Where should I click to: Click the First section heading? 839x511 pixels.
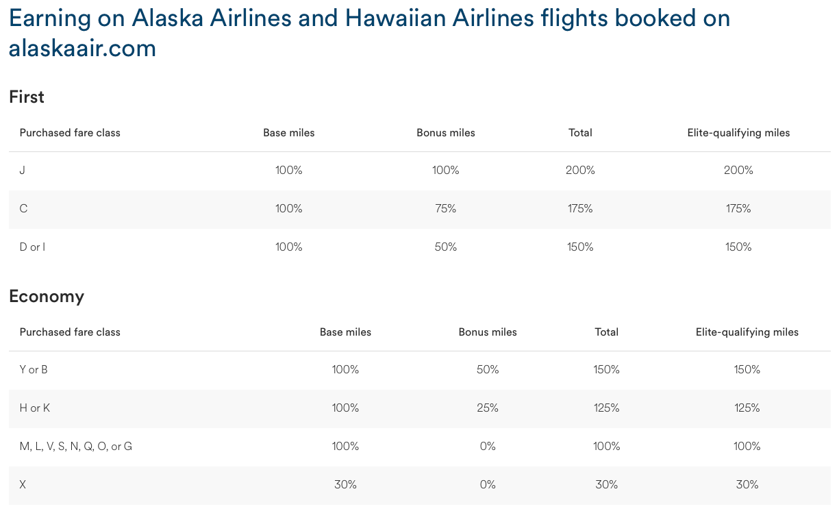coord(27,97)
